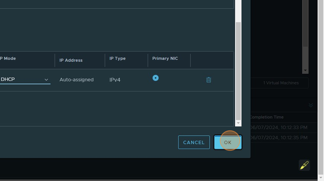Image resolution: width=324 pixels, height=181 pixels.
Task: Click the background panel scrollbar down arrow
Action: point(305,70)
